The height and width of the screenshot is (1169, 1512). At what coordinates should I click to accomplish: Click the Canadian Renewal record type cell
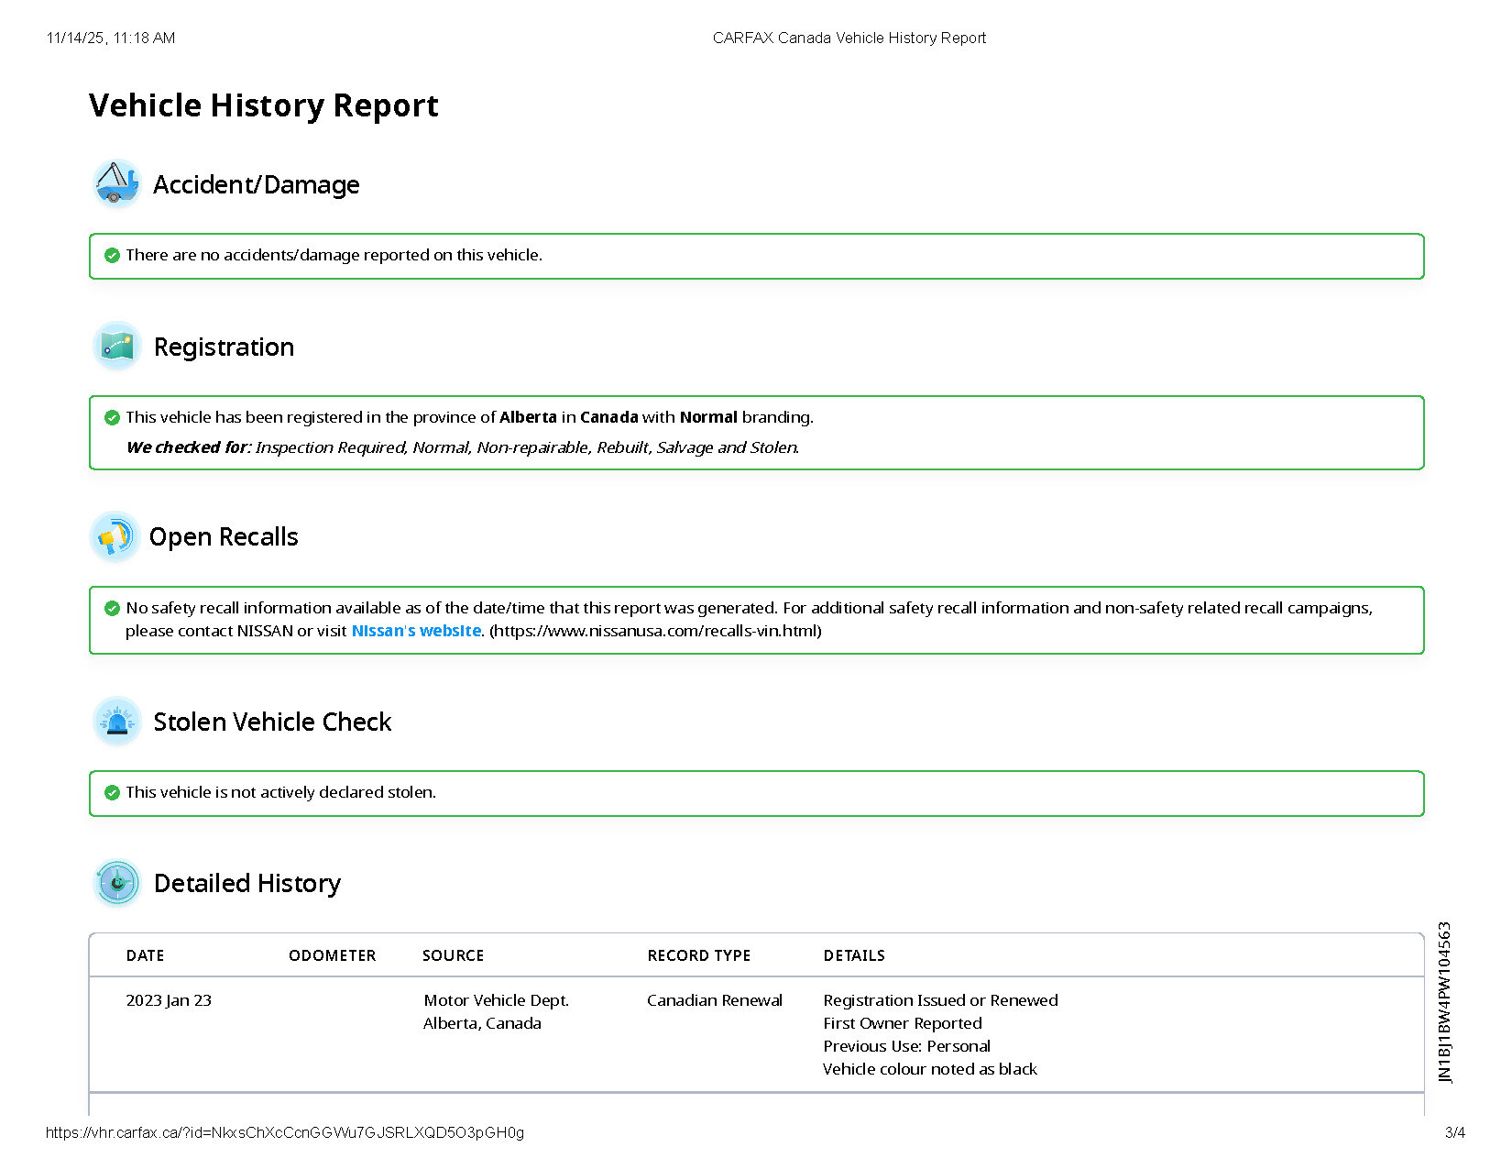pyautogui.click(x=714, y=1000)
